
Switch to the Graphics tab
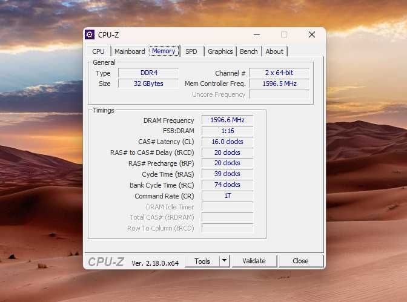point(220,51)
